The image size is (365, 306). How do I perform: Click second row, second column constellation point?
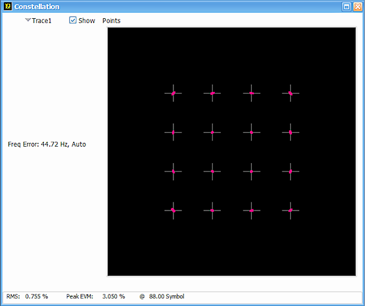[x=212, y=132]
